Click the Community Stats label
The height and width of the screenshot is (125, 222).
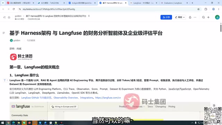20,115
